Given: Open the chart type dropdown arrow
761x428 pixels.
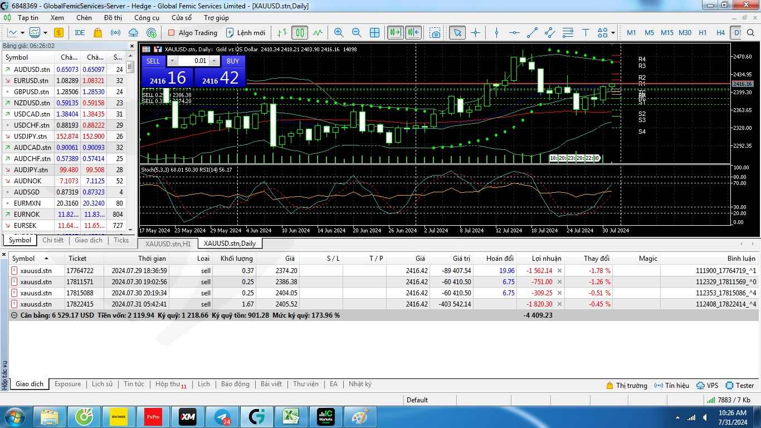Looking at the screenshot, I should click(x=45, y=33).
